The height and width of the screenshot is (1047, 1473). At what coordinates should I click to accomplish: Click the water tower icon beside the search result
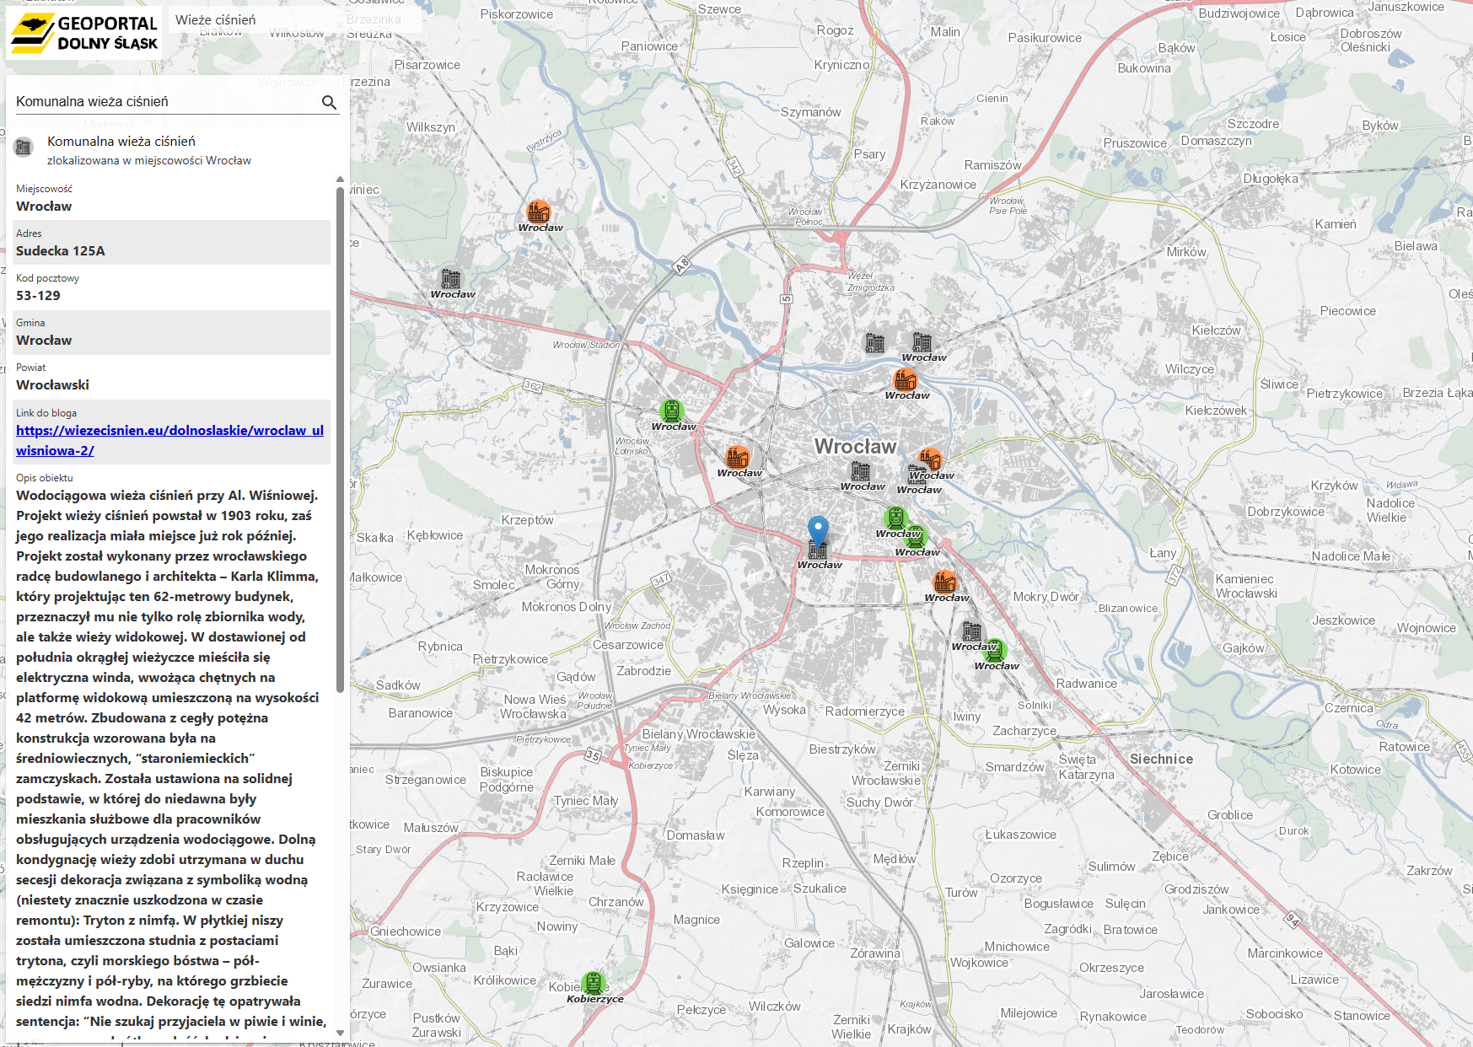click(24, 148)
